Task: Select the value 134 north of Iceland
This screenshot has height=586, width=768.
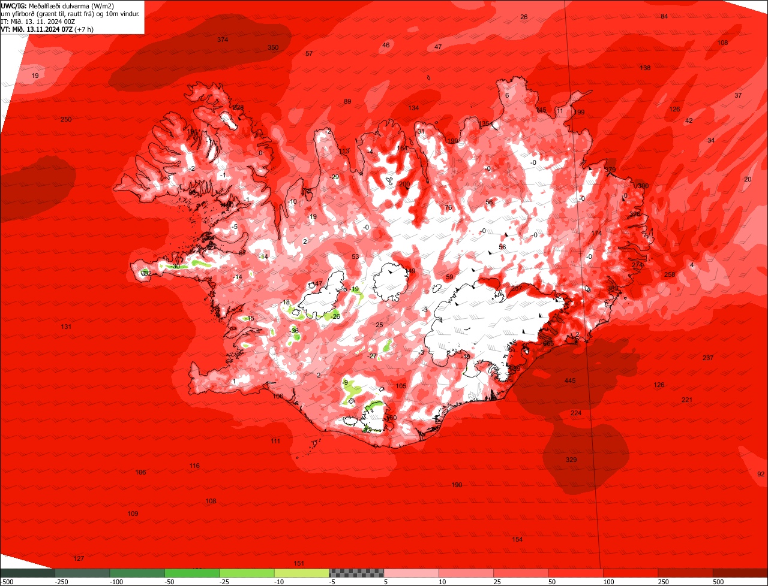Action: pyautogui.click(x=413, y=108)
